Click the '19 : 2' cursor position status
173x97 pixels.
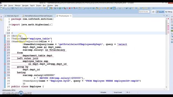pyautogui.click(x=128, y=92)
